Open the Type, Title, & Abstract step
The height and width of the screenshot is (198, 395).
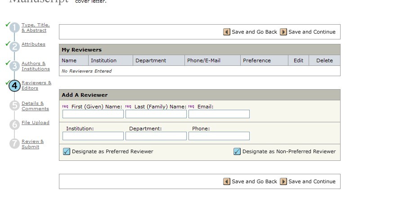[x=36, y=28]
